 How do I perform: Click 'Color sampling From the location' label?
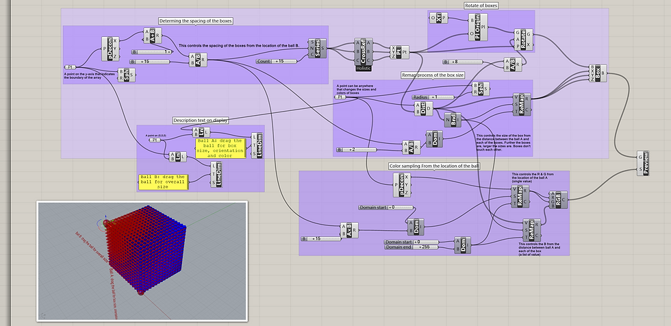pos(434,166)
